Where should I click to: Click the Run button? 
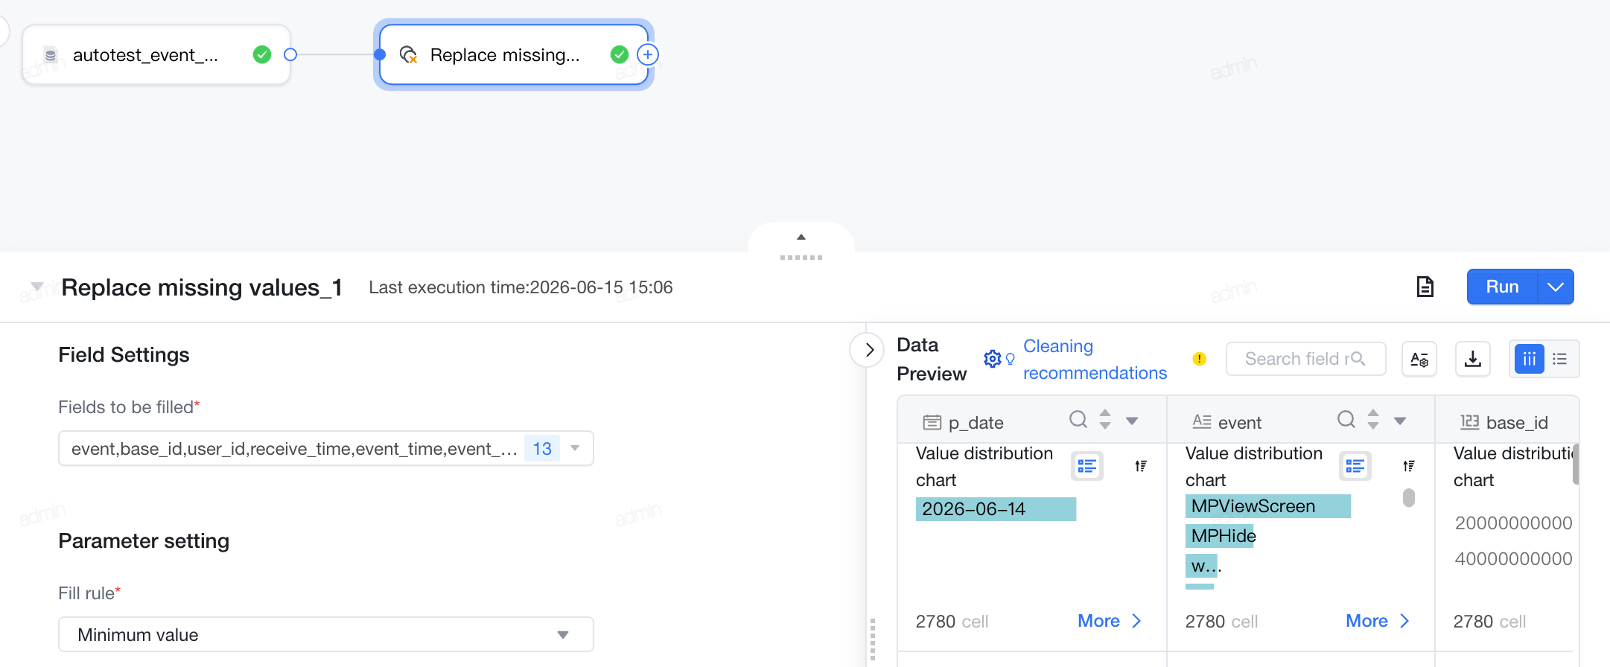coord(1502,287)
